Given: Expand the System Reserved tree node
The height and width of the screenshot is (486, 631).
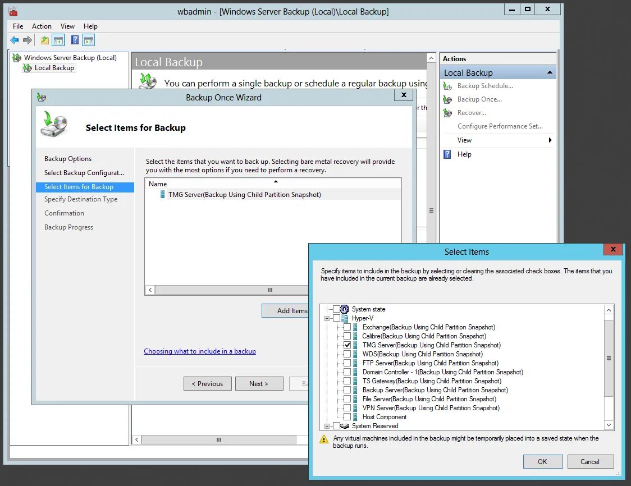Looking at the screenshot, I should pos(327,426).
